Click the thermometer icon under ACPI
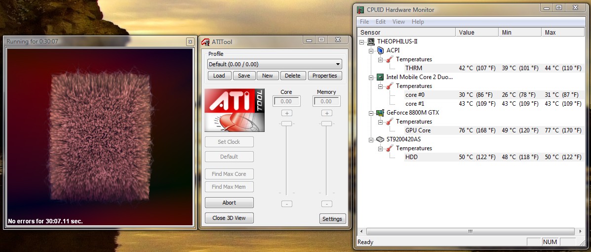Viewport: 591px width, 252px height. coord(390,59)
